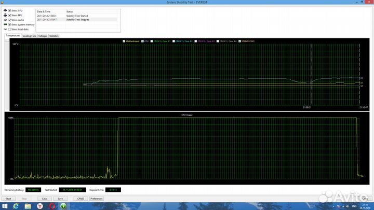Enable CPU #1 / Core #3 graph checkbox

[196, 41]
